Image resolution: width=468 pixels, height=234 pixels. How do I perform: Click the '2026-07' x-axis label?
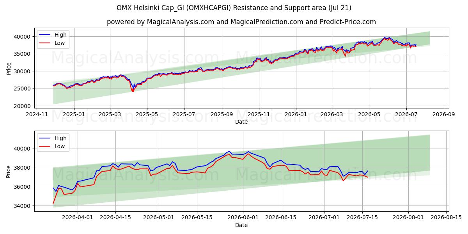pyautogui.click(x=406, y=115)
